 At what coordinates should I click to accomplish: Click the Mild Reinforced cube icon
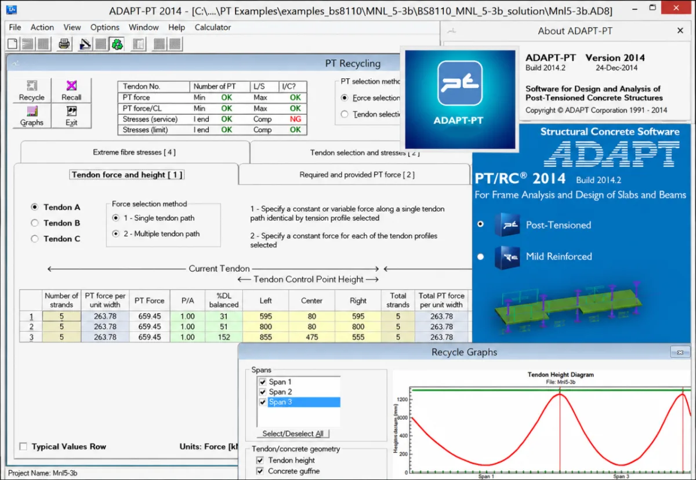coord(507,257)
